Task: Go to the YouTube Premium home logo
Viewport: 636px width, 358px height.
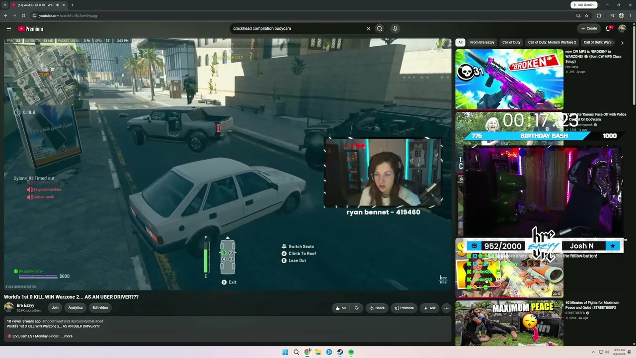Action: (x=30, y=29)
